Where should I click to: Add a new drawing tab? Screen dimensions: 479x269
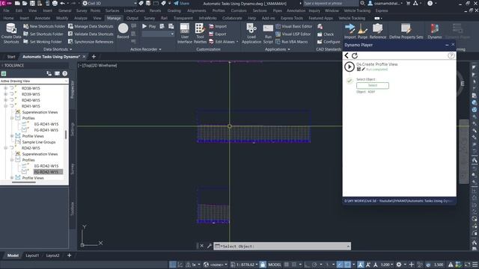point(94,57)
